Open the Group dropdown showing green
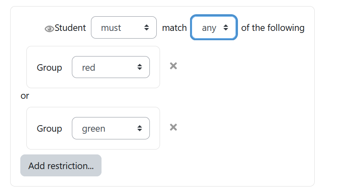Screen dimensions: 348x191 tap(111, 128)
